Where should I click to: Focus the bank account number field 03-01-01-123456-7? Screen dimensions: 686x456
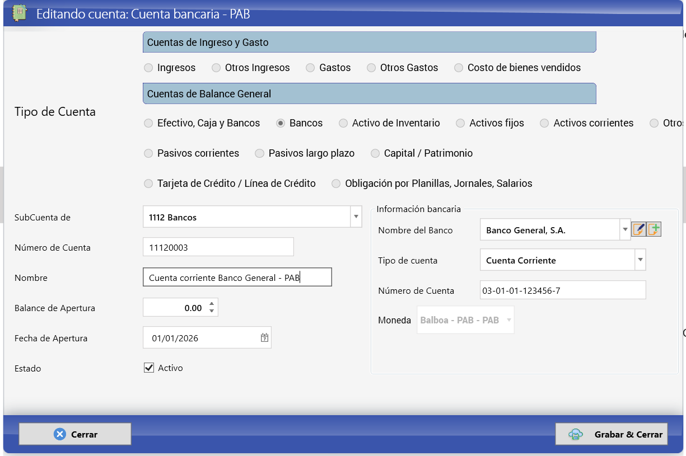click(x=563, y=290)
